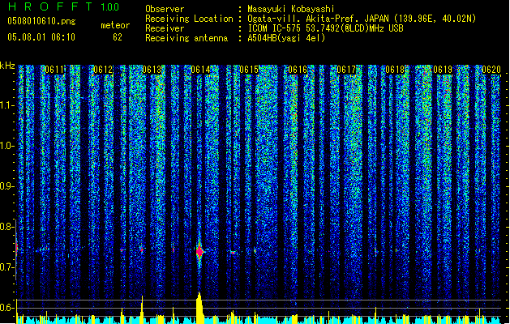Viewport: 510px width, 324px height.
Task: Click the Receiving antenna label
Action: [x=186, y=38]
